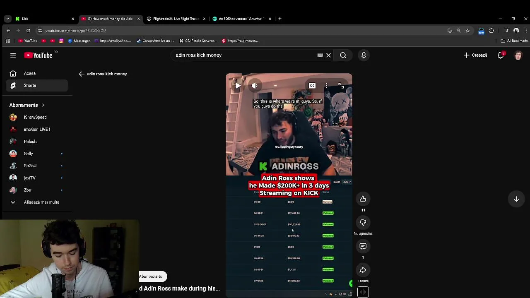The image size is (530, 298).
Task: Play the paused Short
Action: pyautogui.click(x=238, y=86)
